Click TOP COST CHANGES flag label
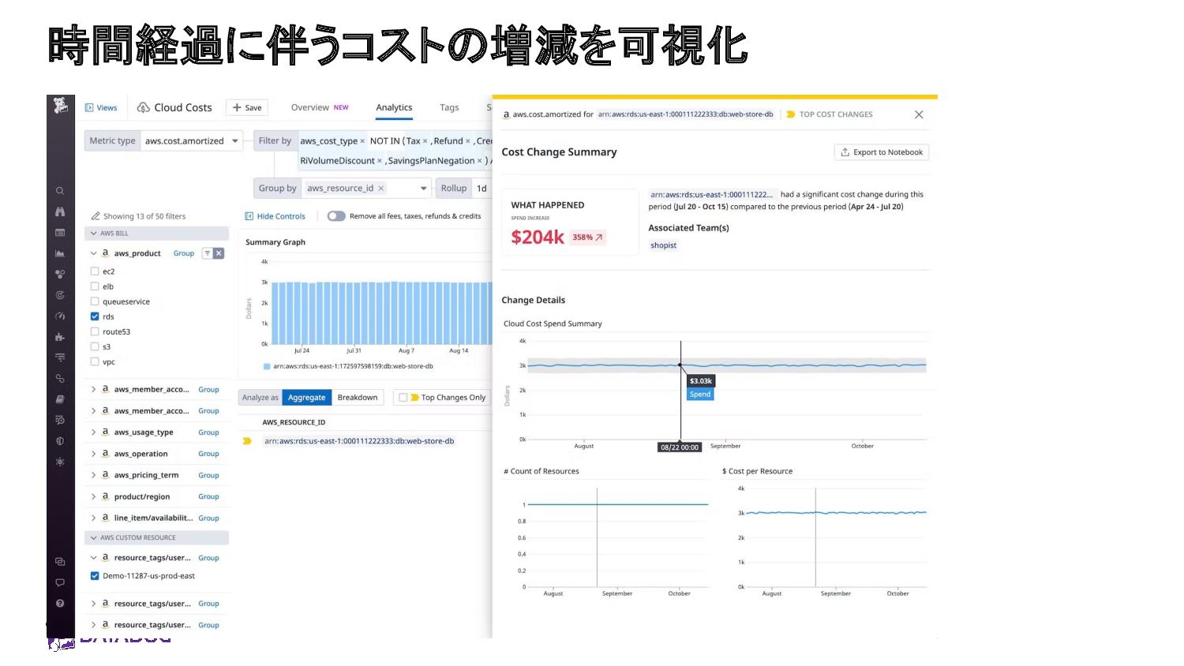Screen dimensions: 1184x666 (x=829, y=114)
